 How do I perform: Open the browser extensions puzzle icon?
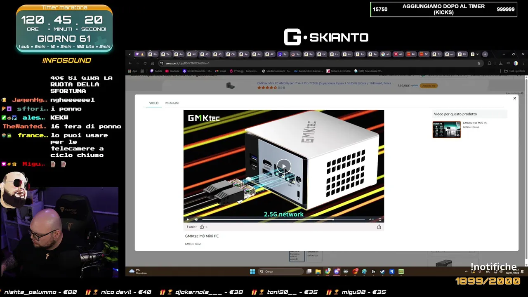[490, 63]
